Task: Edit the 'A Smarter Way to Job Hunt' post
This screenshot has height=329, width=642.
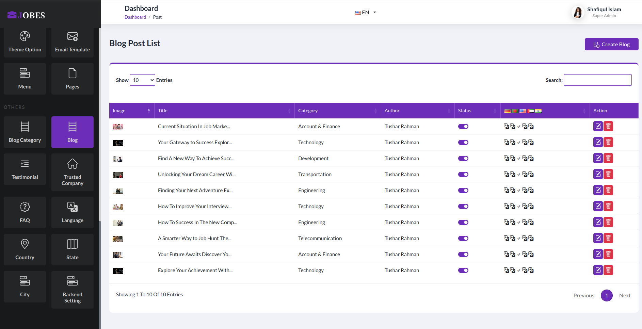Action: tap(598, 238)
